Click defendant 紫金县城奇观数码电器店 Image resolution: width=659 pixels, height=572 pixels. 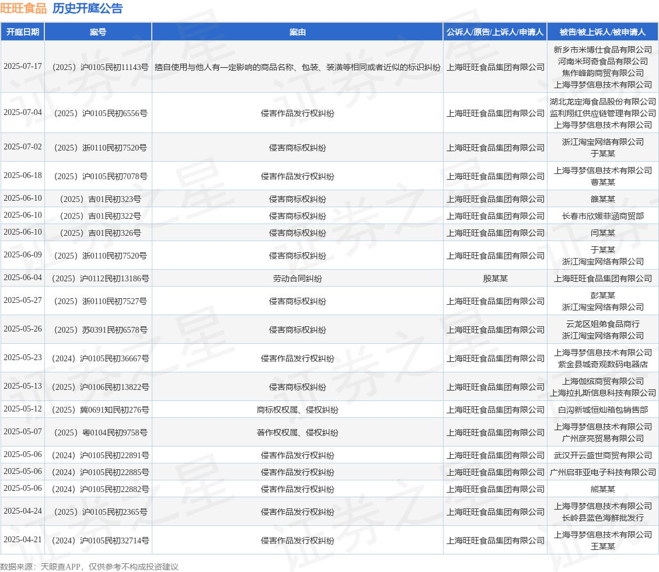603,364
